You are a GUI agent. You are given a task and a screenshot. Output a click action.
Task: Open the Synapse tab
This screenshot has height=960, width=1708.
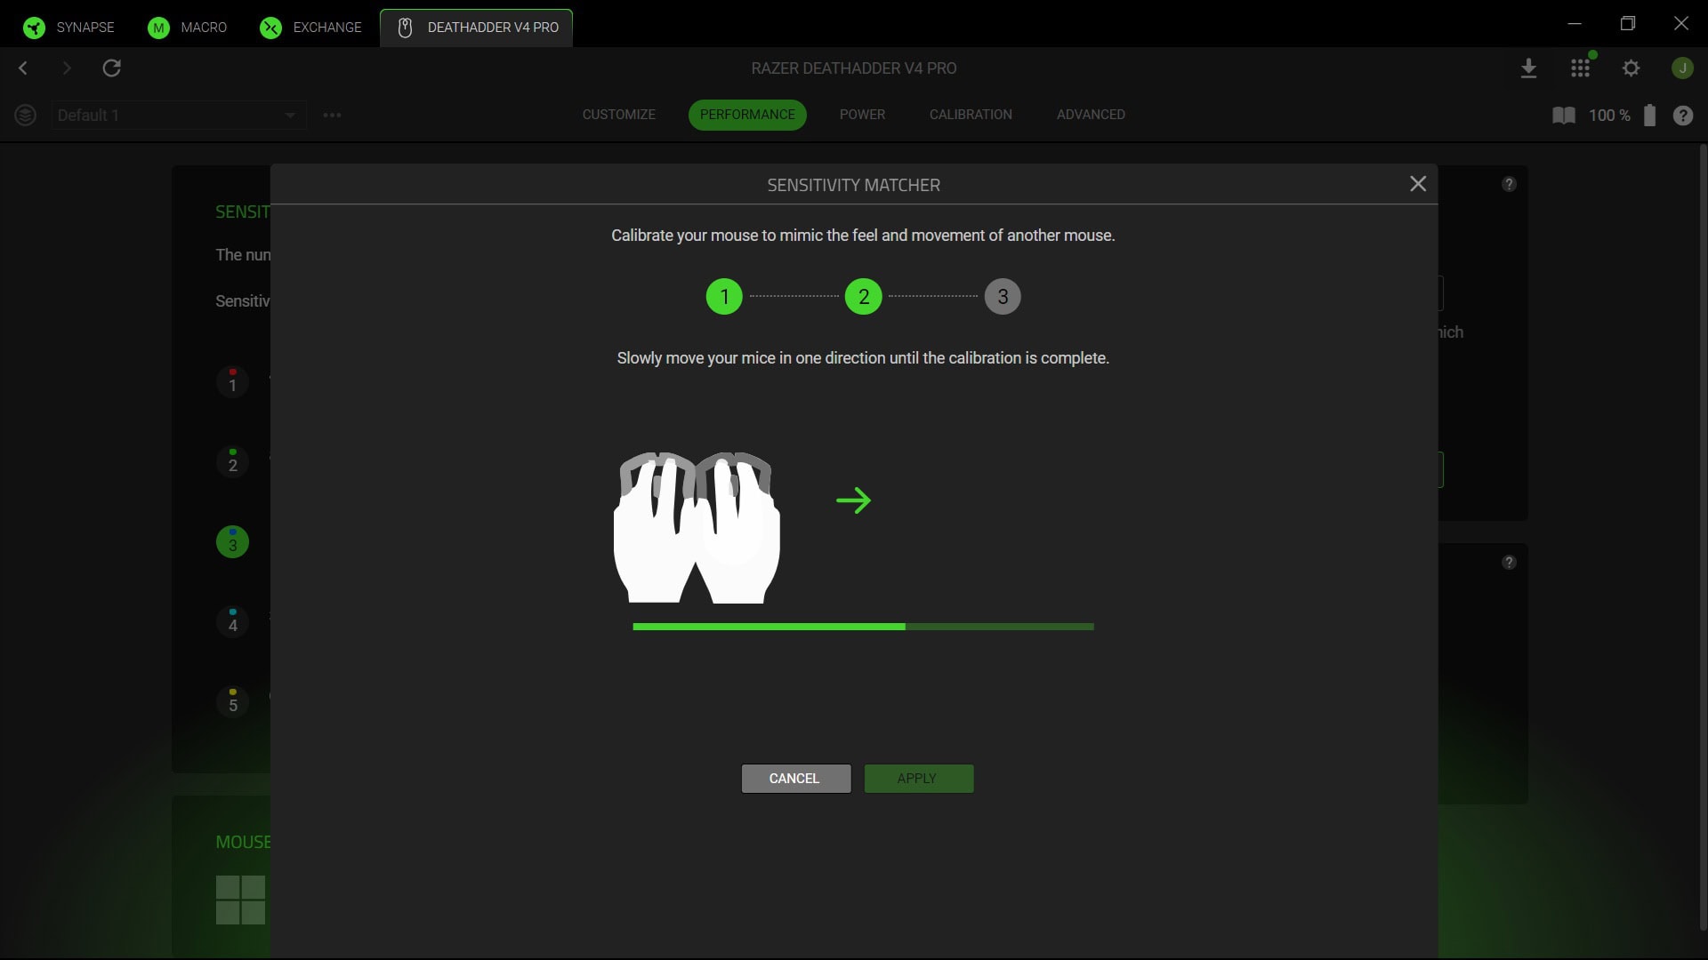coord(69,28)
